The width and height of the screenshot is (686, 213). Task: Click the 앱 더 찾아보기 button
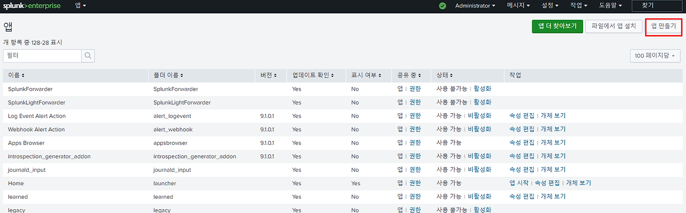click(557, 26)
